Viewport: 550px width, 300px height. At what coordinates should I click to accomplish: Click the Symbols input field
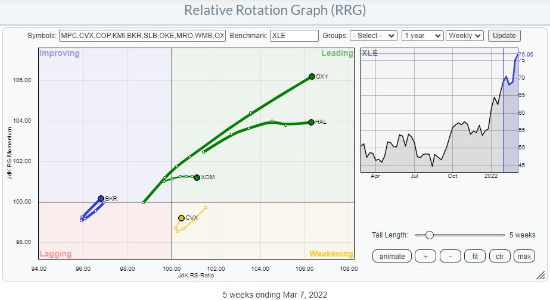click(142, 36)
